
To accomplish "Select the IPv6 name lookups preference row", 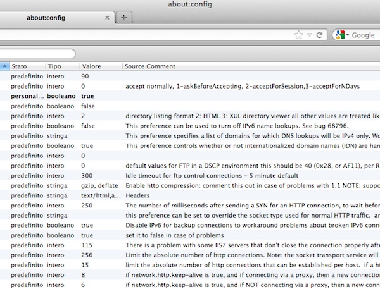I will [x=190, y=126].
